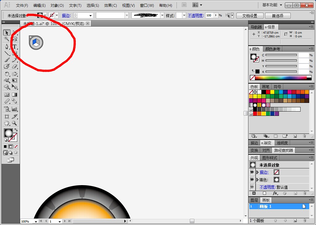Switch to the 颜色参考 tab
Viewport: 316px width, 225px height.
click(272, 49)
